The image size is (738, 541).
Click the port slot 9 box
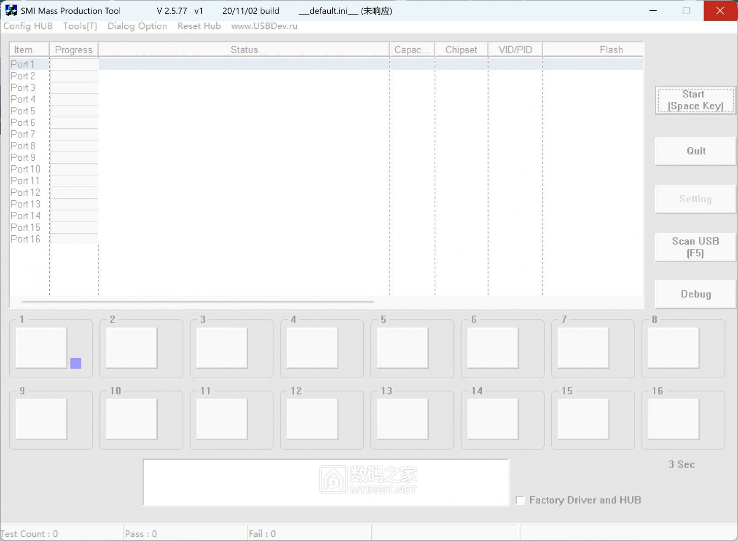[x=41, y=419]
